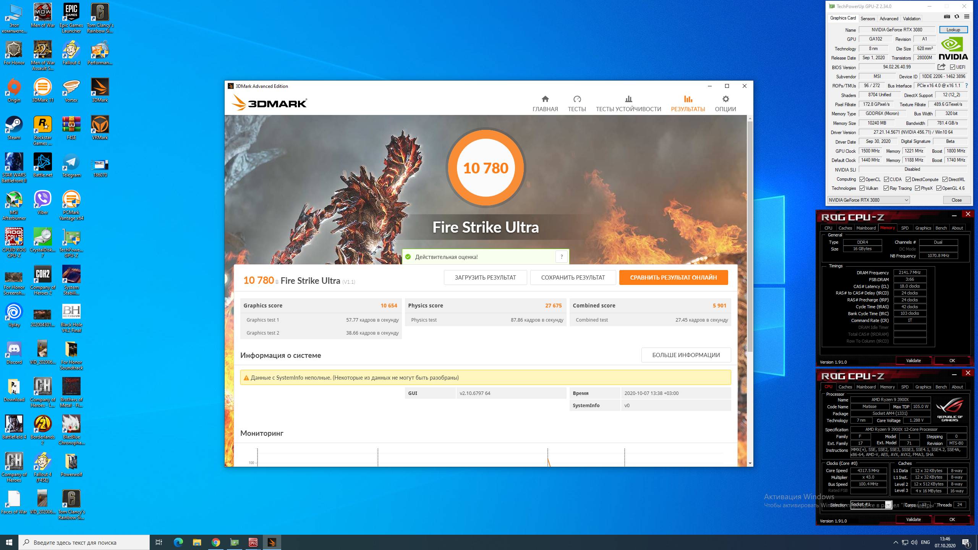Click СРАВНИТЬ РЕЗУЛЬТАТ ОНЛАЙН orange button
The height and width of the screenshot is (550, 978).
point(674,278)
